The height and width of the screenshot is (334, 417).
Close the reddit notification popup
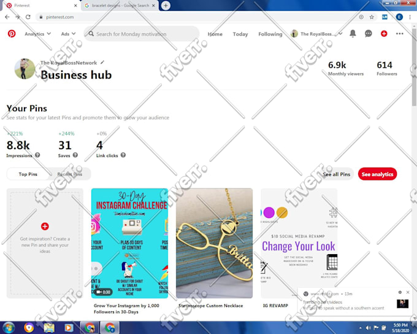click(x=408, y=292)
